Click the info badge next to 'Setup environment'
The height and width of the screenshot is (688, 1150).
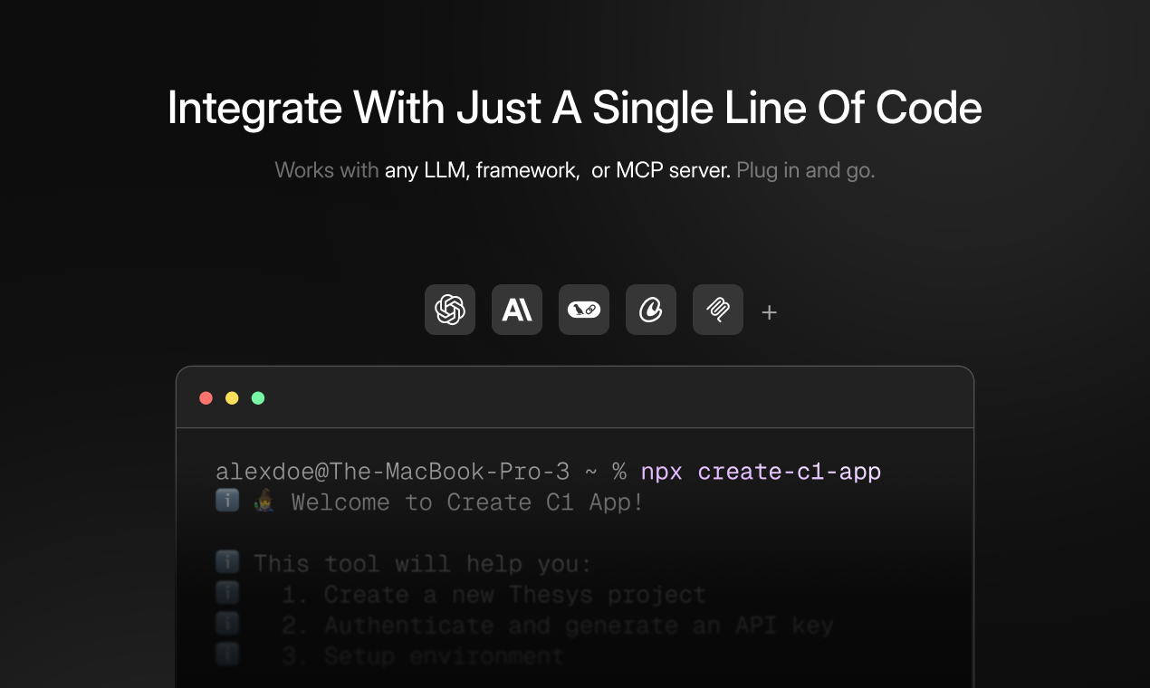coord(226,655)
